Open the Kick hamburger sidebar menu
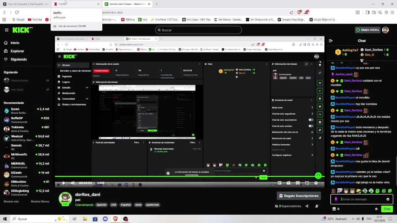 (7, 30)
